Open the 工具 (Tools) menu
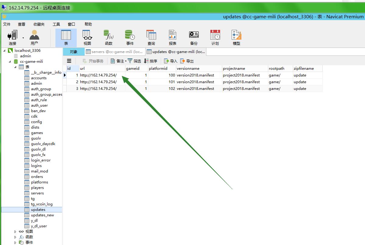Screen dimensions: 365x245 pos(56,24)
